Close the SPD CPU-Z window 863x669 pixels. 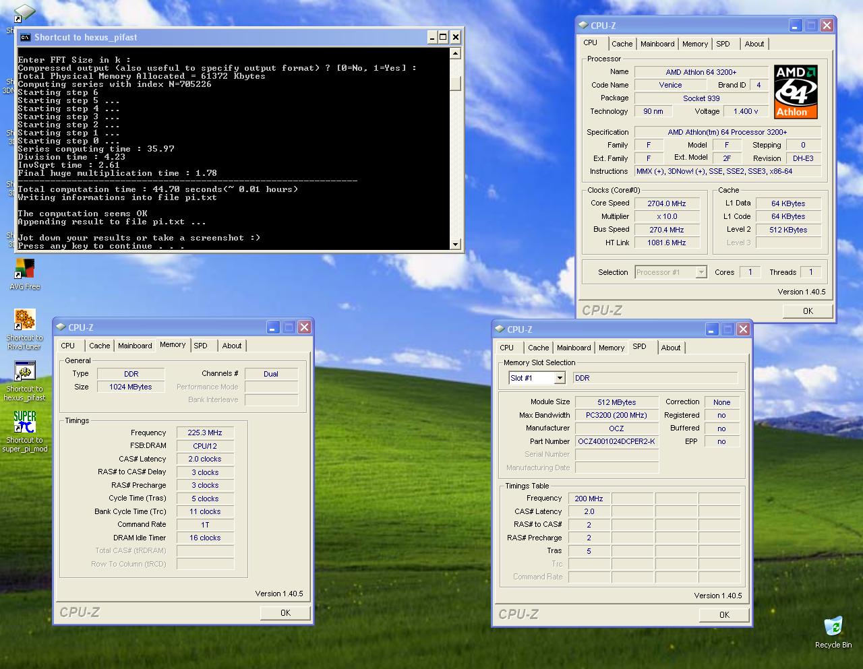click(743, 329)
